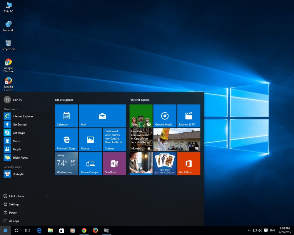The width and height of the screenshot is (294, 235).
Task: Open the Mail tile
Action: [102, 116]
